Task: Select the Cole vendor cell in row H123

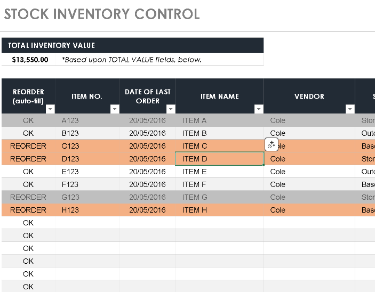Action: click(x=309, y=210)
